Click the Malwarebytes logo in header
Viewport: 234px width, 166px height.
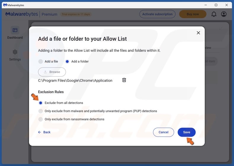click(22, 14)
